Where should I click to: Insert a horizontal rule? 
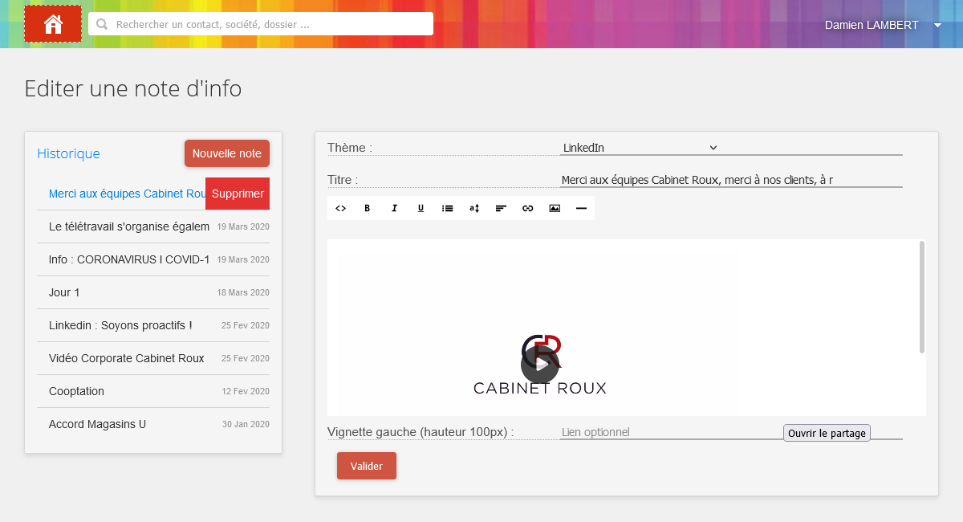[581, 208]
